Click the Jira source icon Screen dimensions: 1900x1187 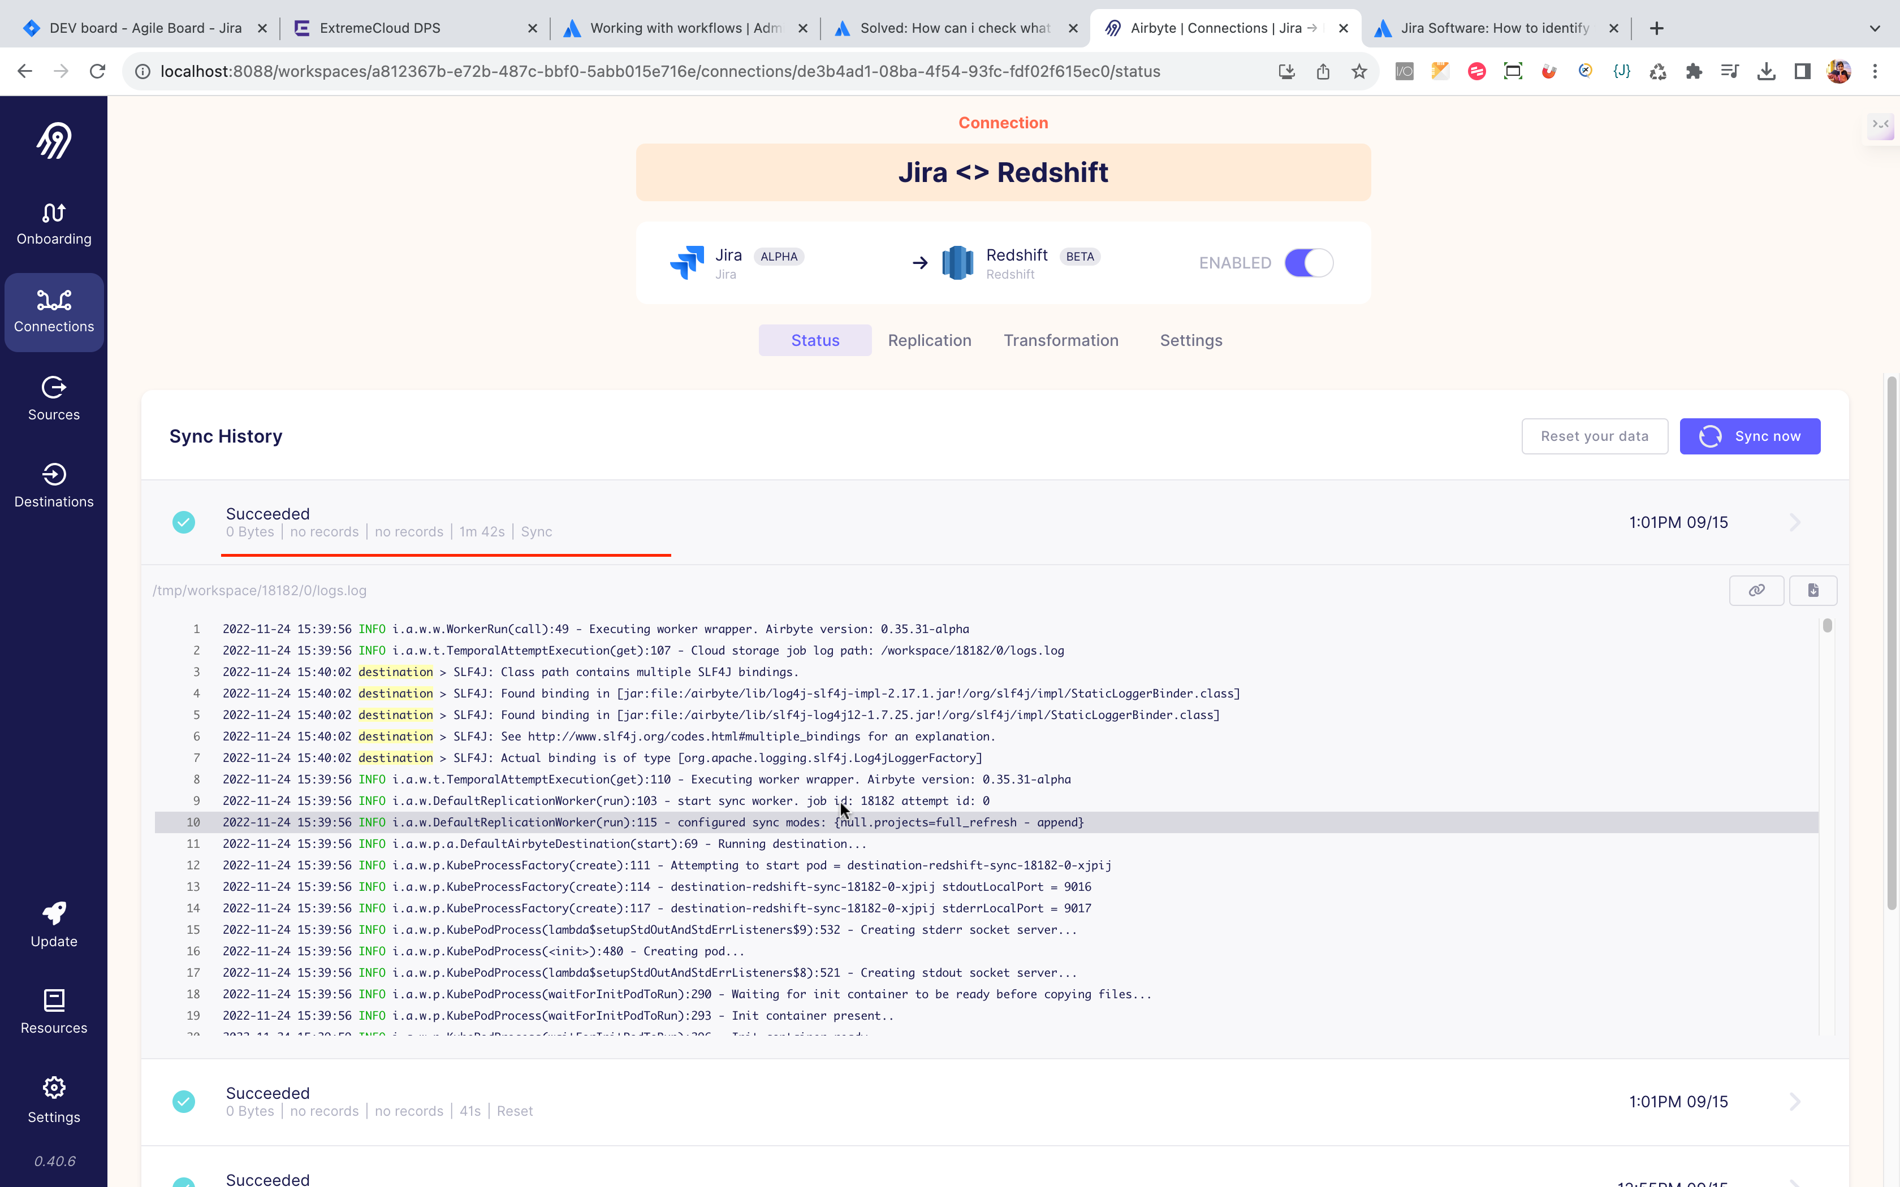click(687, 262)
